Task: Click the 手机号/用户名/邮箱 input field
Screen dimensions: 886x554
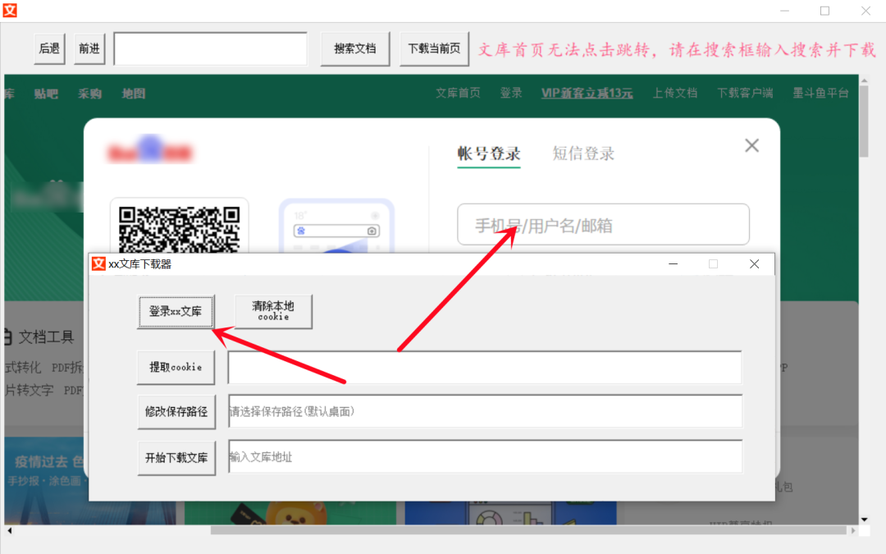Action: 603,224
